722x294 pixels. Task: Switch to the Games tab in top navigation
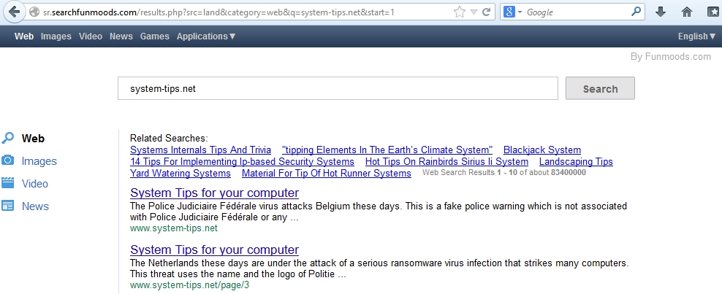(154, 36)
